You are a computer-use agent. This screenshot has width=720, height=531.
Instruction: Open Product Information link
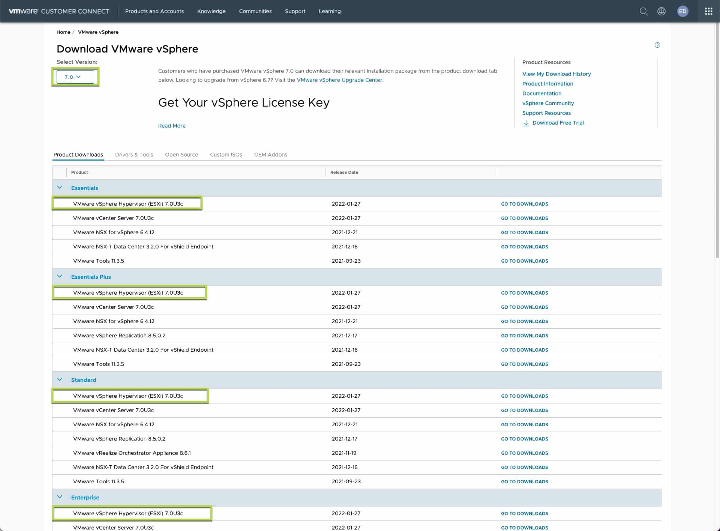tap(548, 84)
